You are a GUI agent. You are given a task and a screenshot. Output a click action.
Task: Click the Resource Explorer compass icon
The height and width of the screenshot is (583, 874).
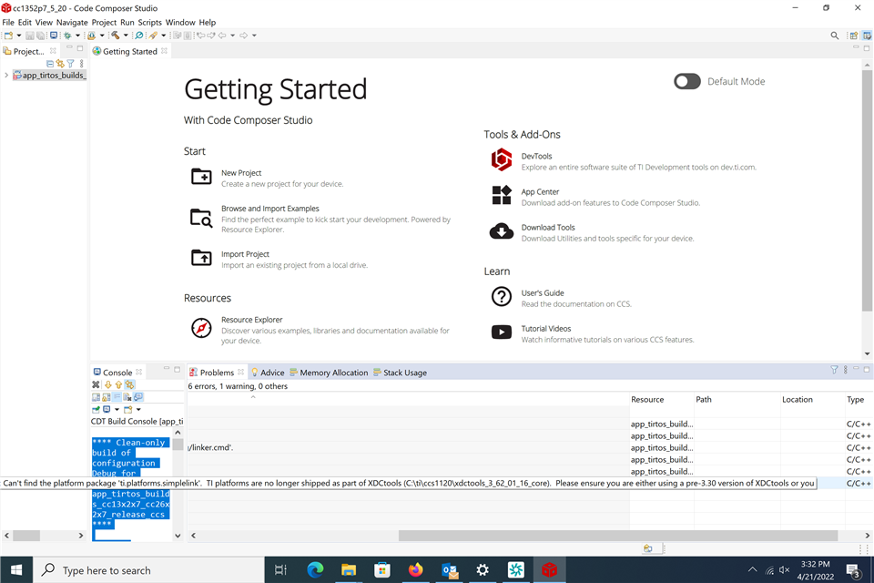pyautogui.click(x=201, y=328)
